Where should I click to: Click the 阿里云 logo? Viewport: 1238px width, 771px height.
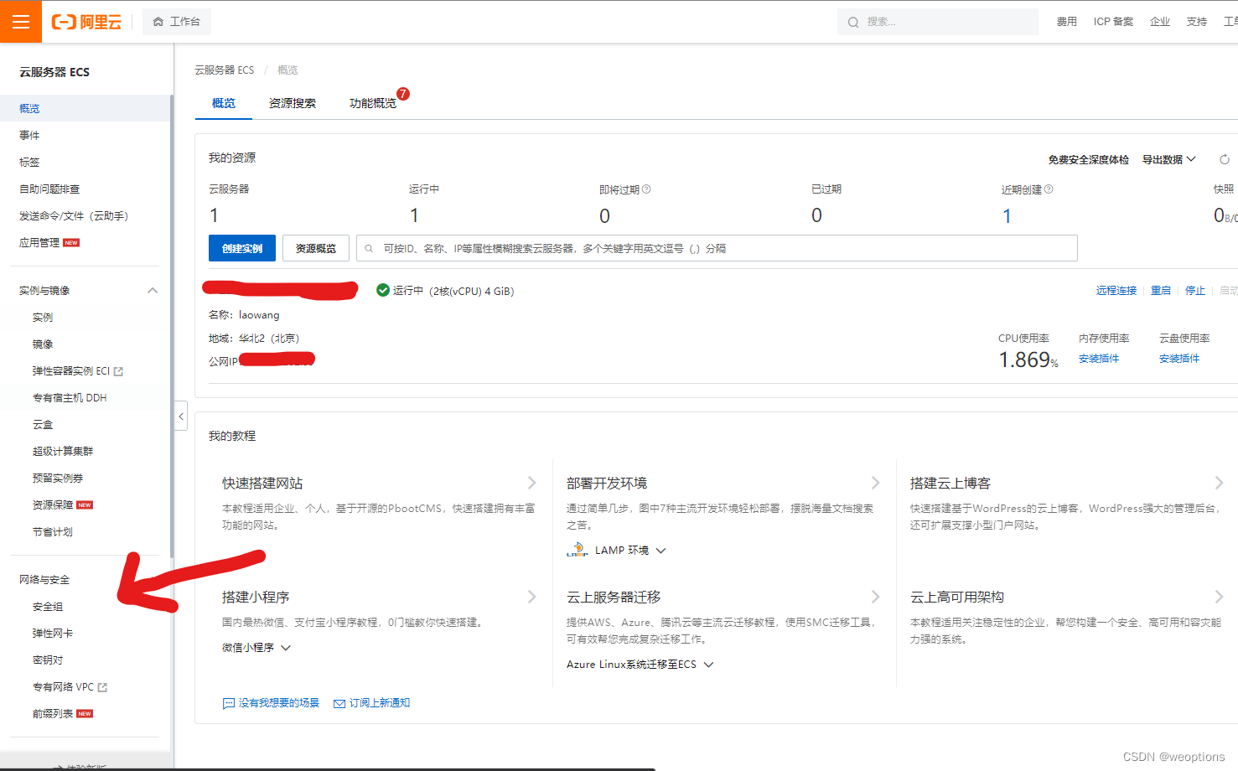(x=86, y=22)
